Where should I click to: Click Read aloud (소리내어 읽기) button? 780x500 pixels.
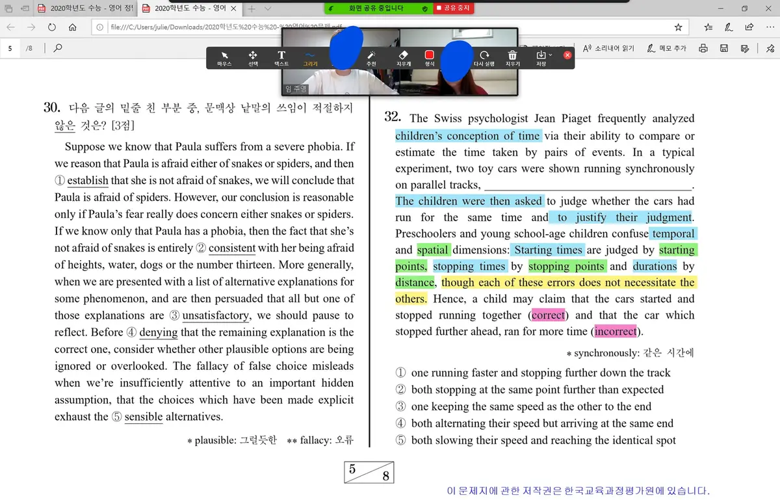pos(608,48)
